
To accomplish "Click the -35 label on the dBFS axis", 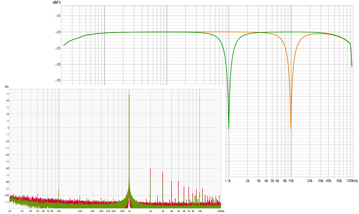I will [57, 81].
